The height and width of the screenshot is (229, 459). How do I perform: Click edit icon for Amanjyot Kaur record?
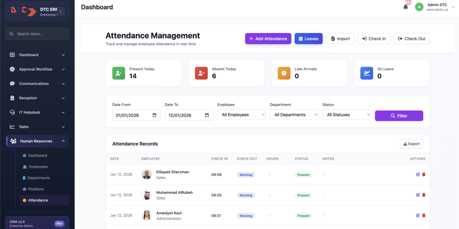click(418, 215)
